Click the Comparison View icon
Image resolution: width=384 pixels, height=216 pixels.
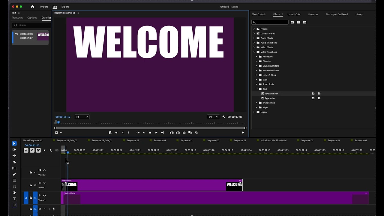190,133
